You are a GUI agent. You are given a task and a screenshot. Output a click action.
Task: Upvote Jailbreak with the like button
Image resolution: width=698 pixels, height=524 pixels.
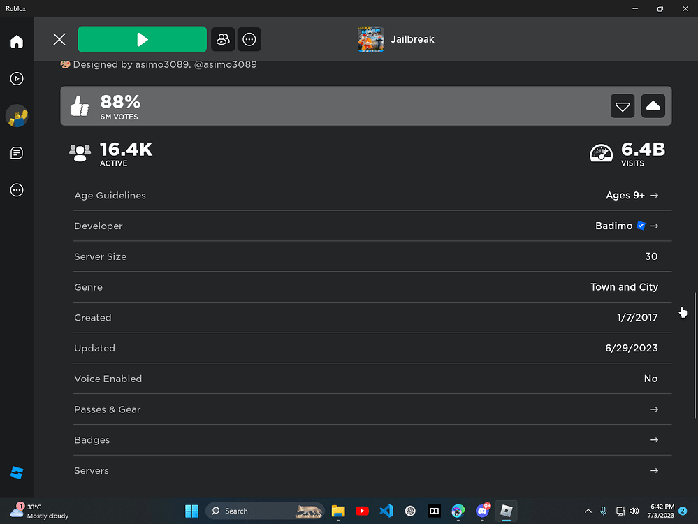(653, 106)
